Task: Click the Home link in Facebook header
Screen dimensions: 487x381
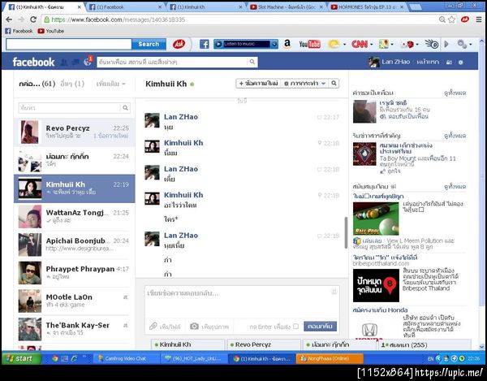Action: pyautogui.click(x=428, y=63)
